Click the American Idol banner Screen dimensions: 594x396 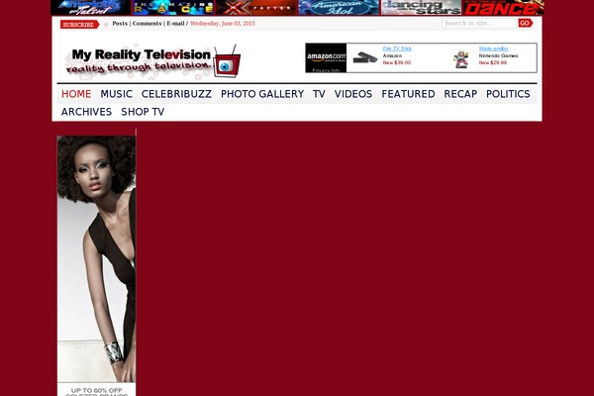(x=339, y=7)
